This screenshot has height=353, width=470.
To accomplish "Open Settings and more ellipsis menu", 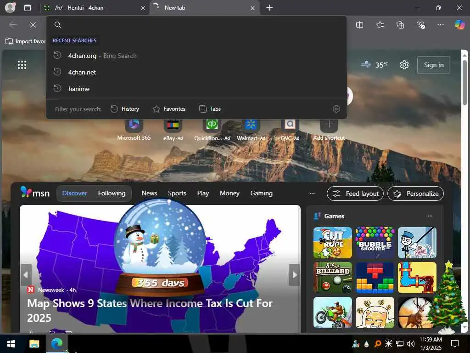I will (x=440, y=25).
